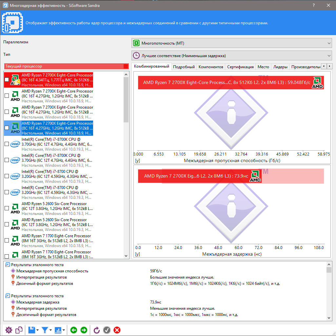Cancel with the red X icon
The image size is (336, 336).
(117, 330)
